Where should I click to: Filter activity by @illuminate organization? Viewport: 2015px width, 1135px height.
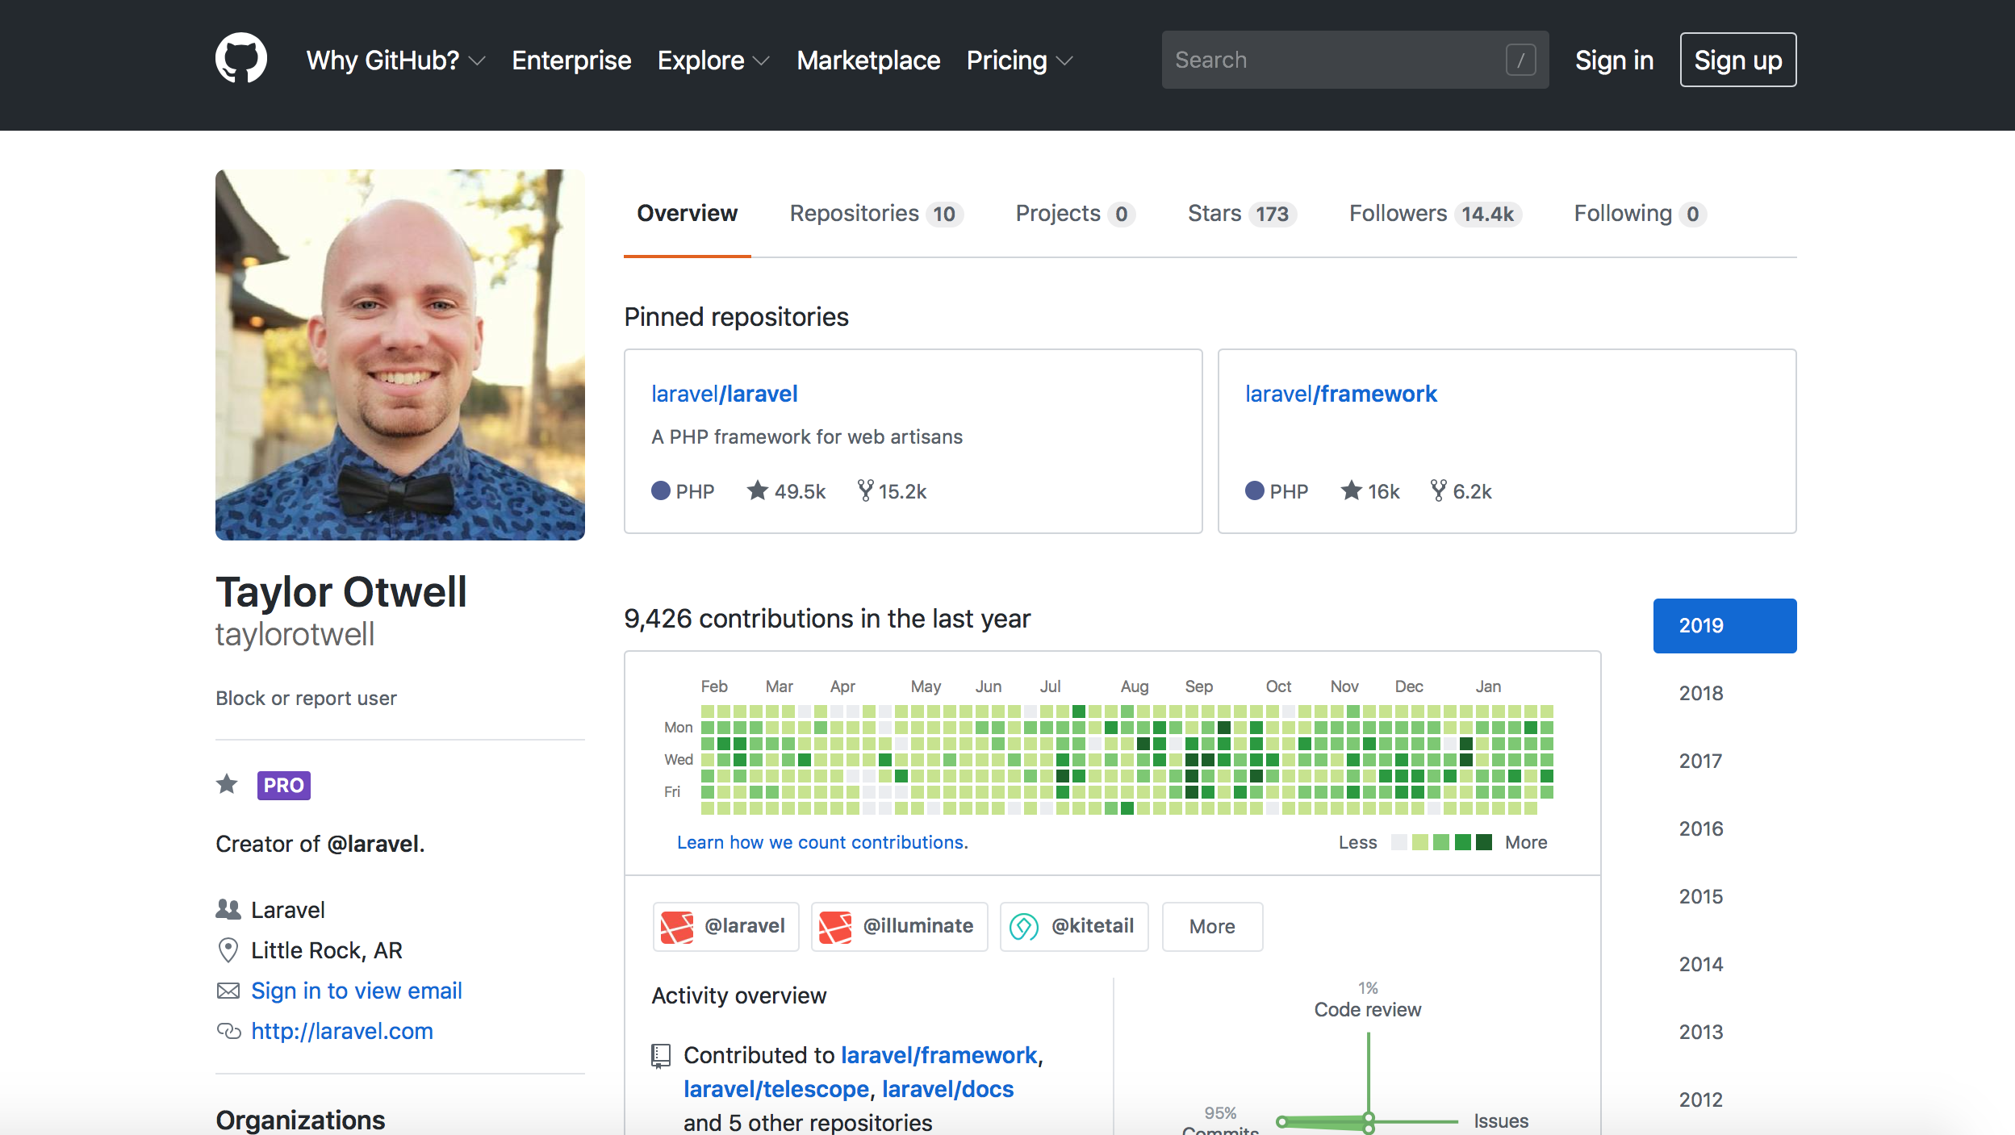tap(899, 926)
